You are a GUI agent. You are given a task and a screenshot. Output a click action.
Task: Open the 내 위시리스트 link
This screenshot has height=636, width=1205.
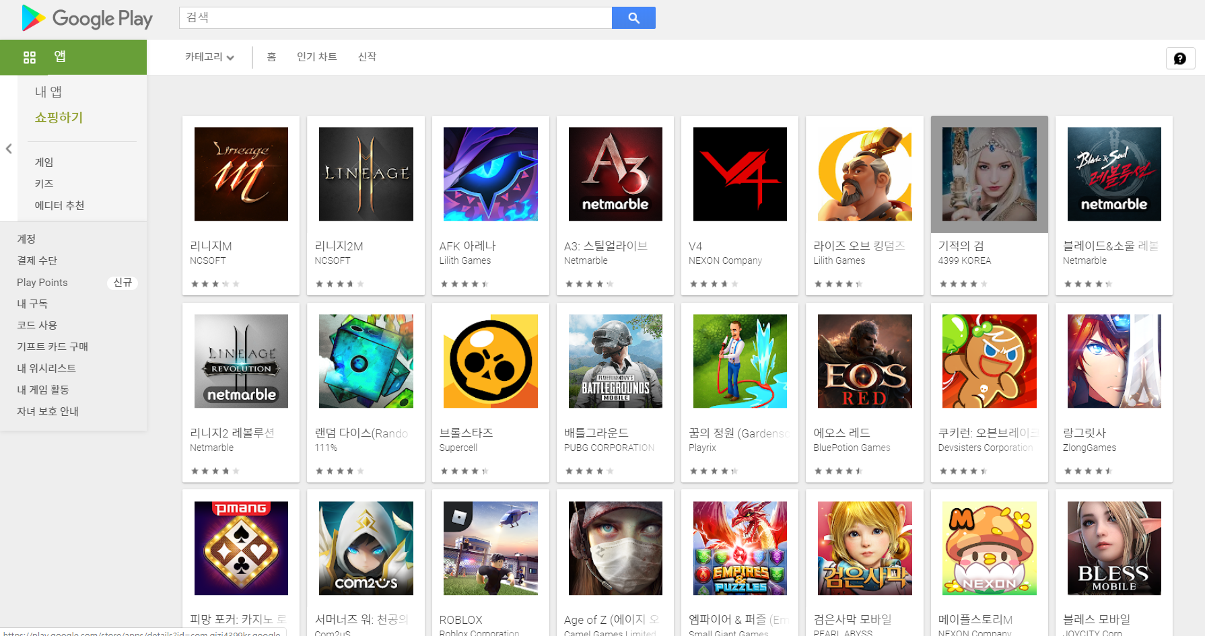(46, 368)
